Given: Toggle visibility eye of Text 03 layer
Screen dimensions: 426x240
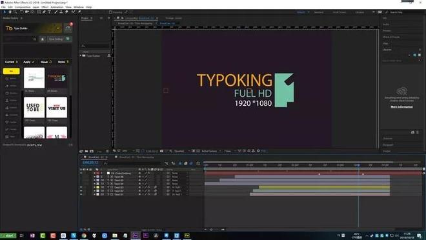Looking at the screenshot, I should coord(81,187).
